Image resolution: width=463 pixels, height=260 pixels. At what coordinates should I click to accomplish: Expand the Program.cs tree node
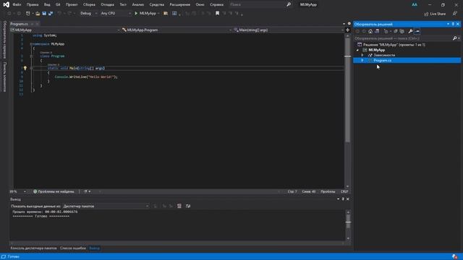pyautogui.click(x=362, y=61)
